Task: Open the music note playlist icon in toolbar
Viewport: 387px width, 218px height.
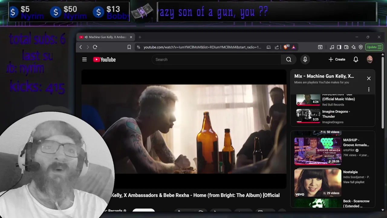Action: coord(332,47)
